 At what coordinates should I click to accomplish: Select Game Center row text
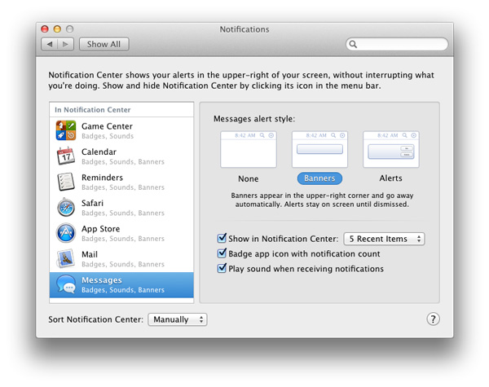108,130
